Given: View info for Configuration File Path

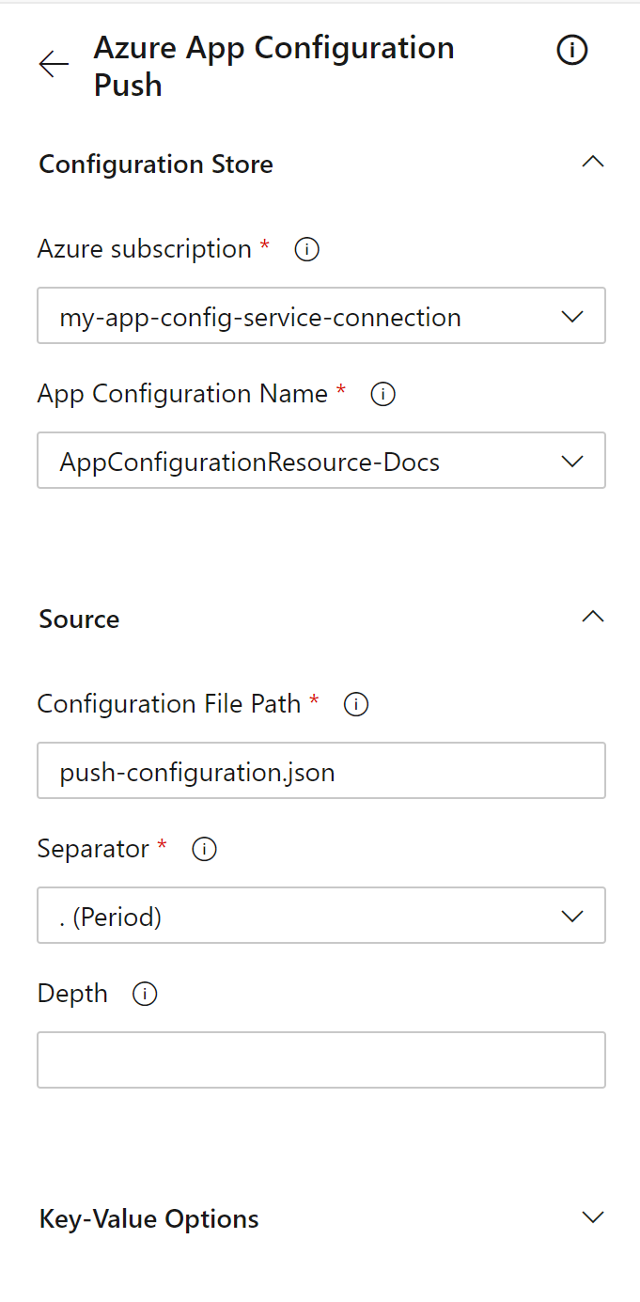Looking at the screenshot, I should tap(355, 704).
